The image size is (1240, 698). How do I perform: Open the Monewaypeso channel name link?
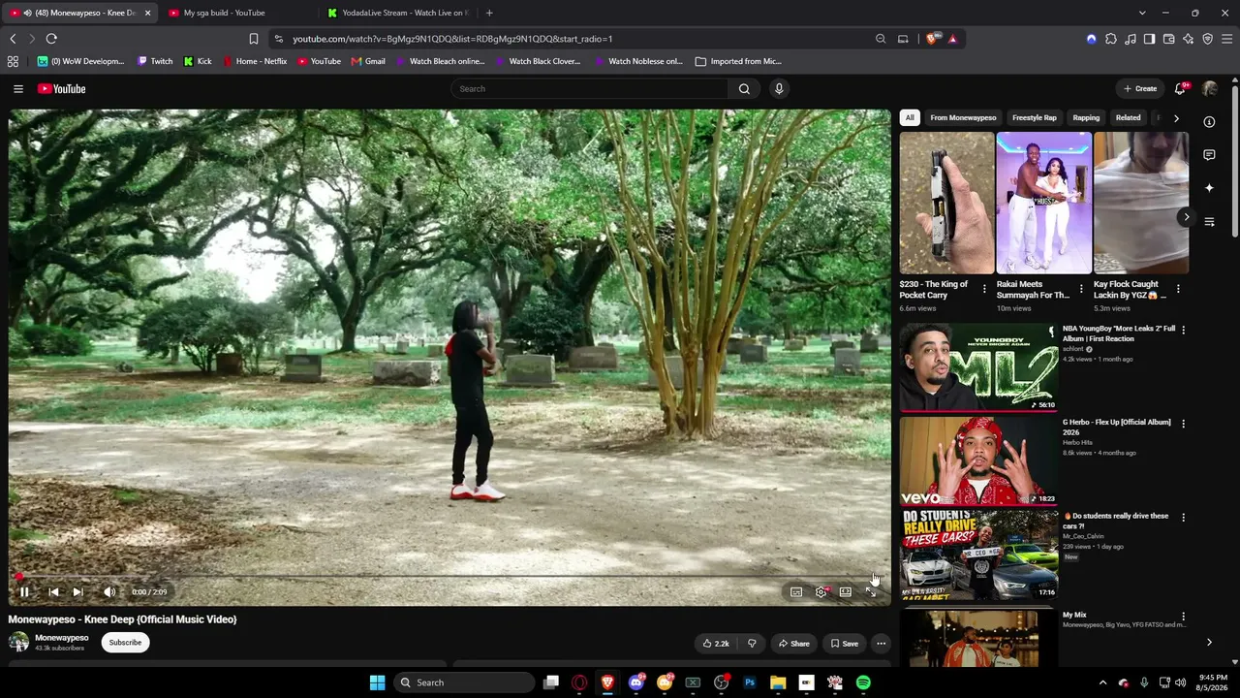click(x=62, y=638)
